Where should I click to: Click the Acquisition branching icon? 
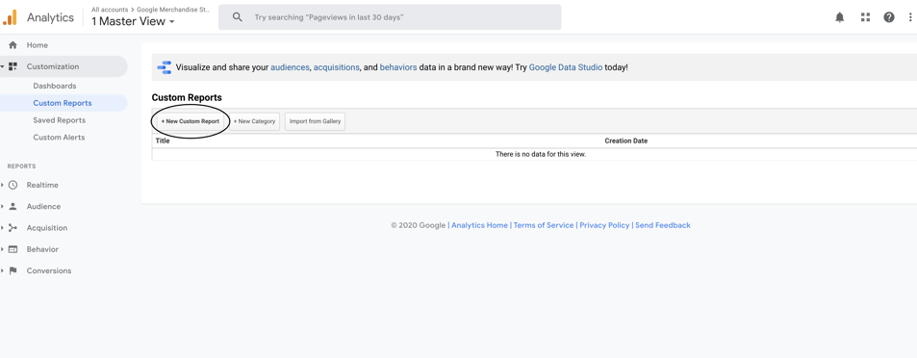pyautogui.click(x=13, y=228)
